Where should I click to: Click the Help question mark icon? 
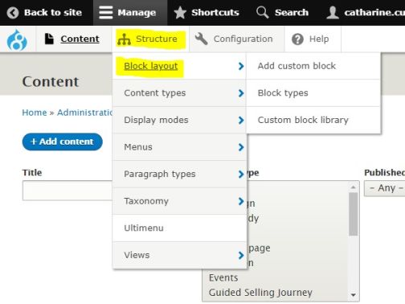point(297,39)
